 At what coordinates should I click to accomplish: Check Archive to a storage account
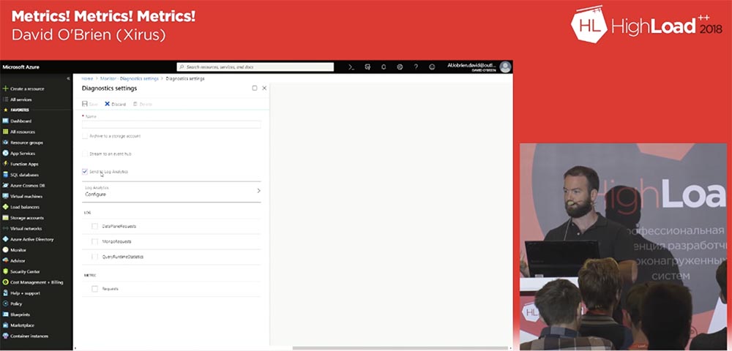[x=84, y=136]
